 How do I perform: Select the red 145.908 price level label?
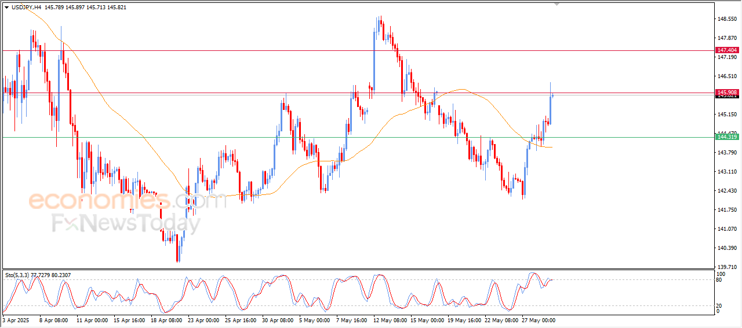tap(727, 93)
